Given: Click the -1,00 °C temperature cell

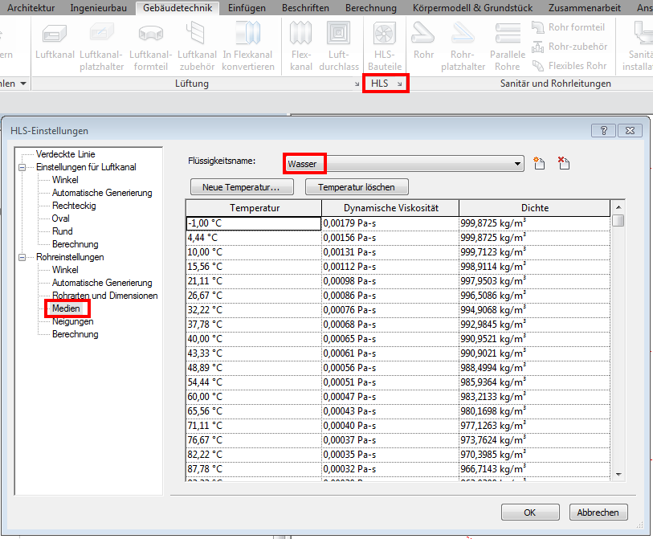Looking at the screenshot, I should pyautogui.click(x=253, y=223).
